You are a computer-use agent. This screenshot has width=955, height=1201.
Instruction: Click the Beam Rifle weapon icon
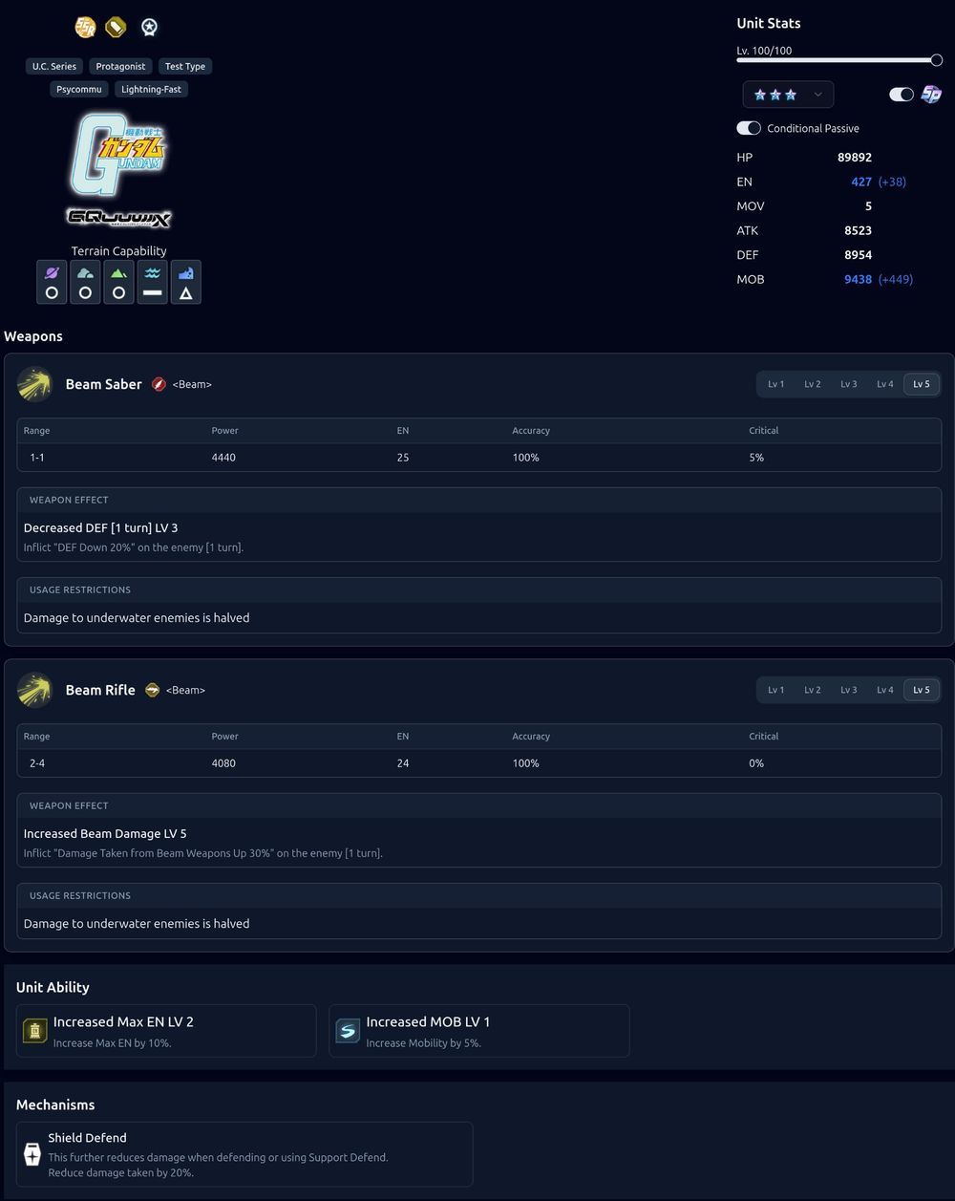pos(35,690)
